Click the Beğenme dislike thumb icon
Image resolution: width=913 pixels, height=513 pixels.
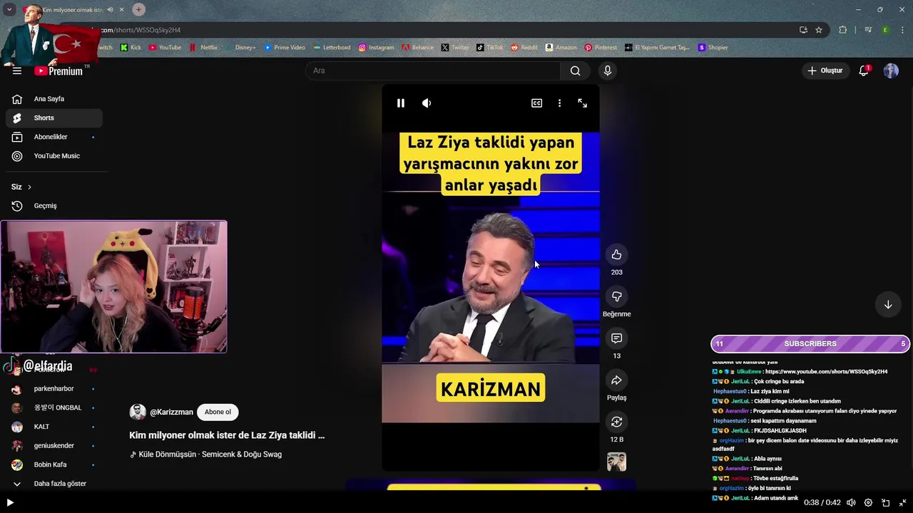(x=617, y=296)
